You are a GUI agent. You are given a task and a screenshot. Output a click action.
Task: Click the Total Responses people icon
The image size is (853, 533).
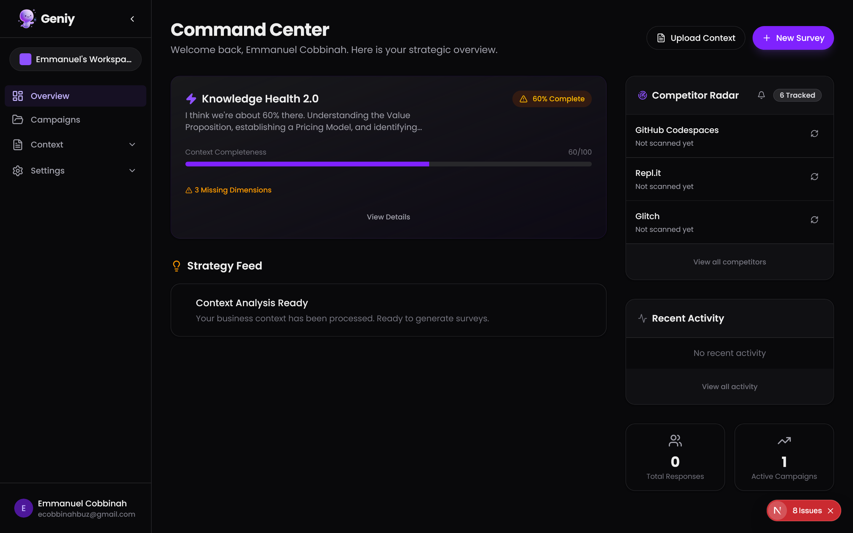[x=675, y=441]
